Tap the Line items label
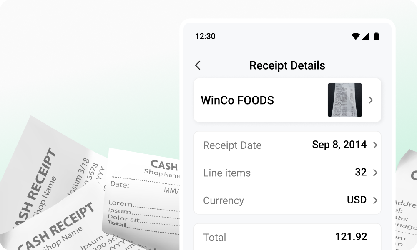The height and width of the screenshot is (250, 417). (227, 173)
